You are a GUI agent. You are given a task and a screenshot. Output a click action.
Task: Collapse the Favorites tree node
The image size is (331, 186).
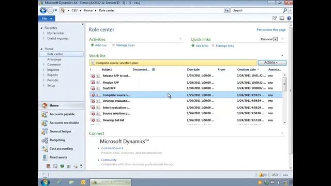(x=41, y=28)
